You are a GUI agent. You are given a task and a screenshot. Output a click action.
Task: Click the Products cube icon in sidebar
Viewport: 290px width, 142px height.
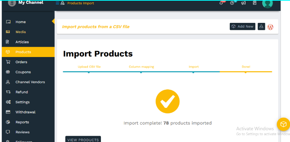pyautogui.click(x=8, y=52)
